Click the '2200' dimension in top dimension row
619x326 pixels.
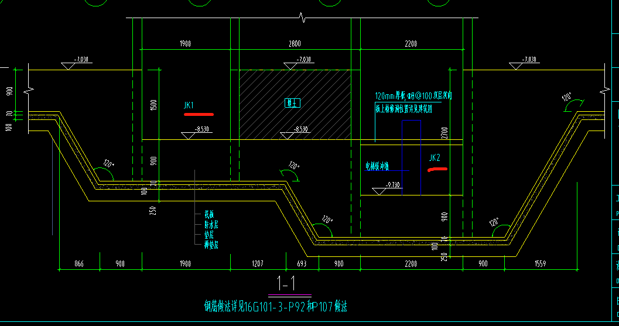(x=411, y=44)
